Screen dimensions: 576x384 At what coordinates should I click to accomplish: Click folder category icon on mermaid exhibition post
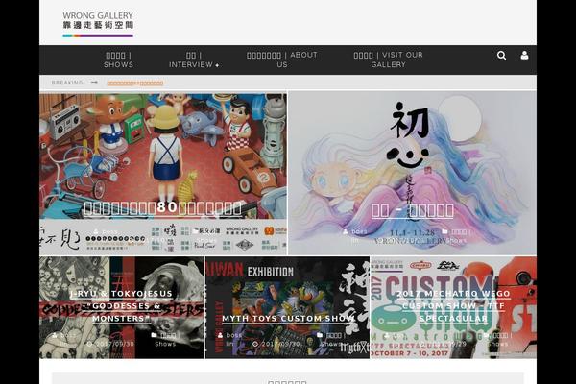pos(444,231)
